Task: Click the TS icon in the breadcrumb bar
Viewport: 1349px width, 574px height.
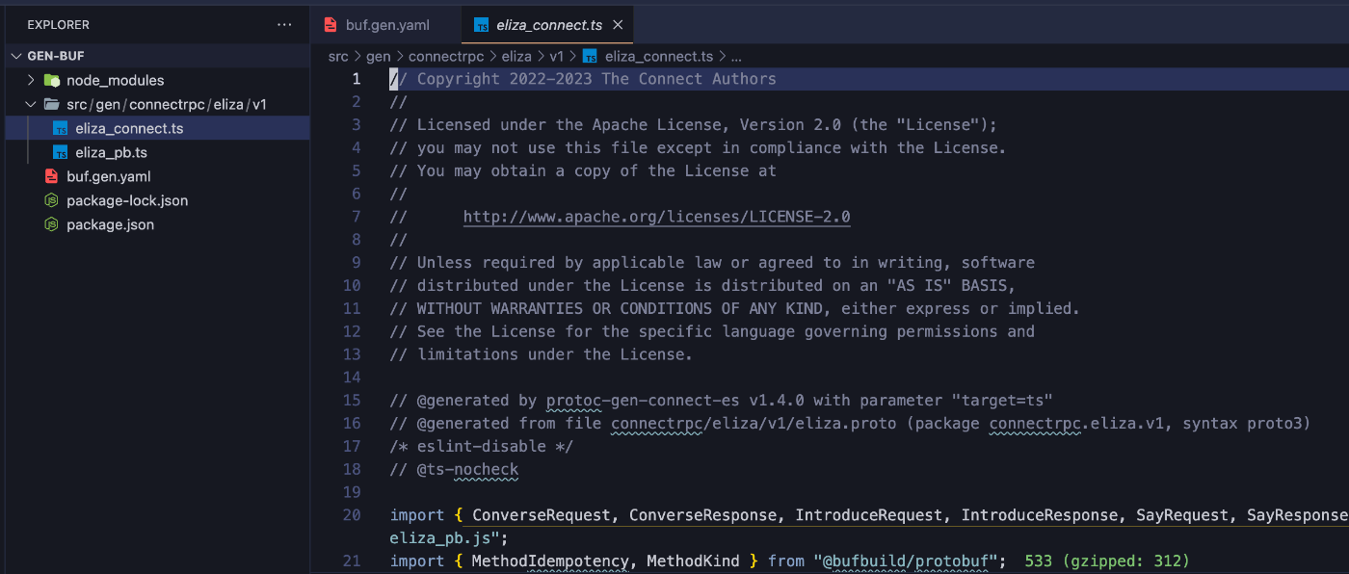Action: [x=590, y=56]
